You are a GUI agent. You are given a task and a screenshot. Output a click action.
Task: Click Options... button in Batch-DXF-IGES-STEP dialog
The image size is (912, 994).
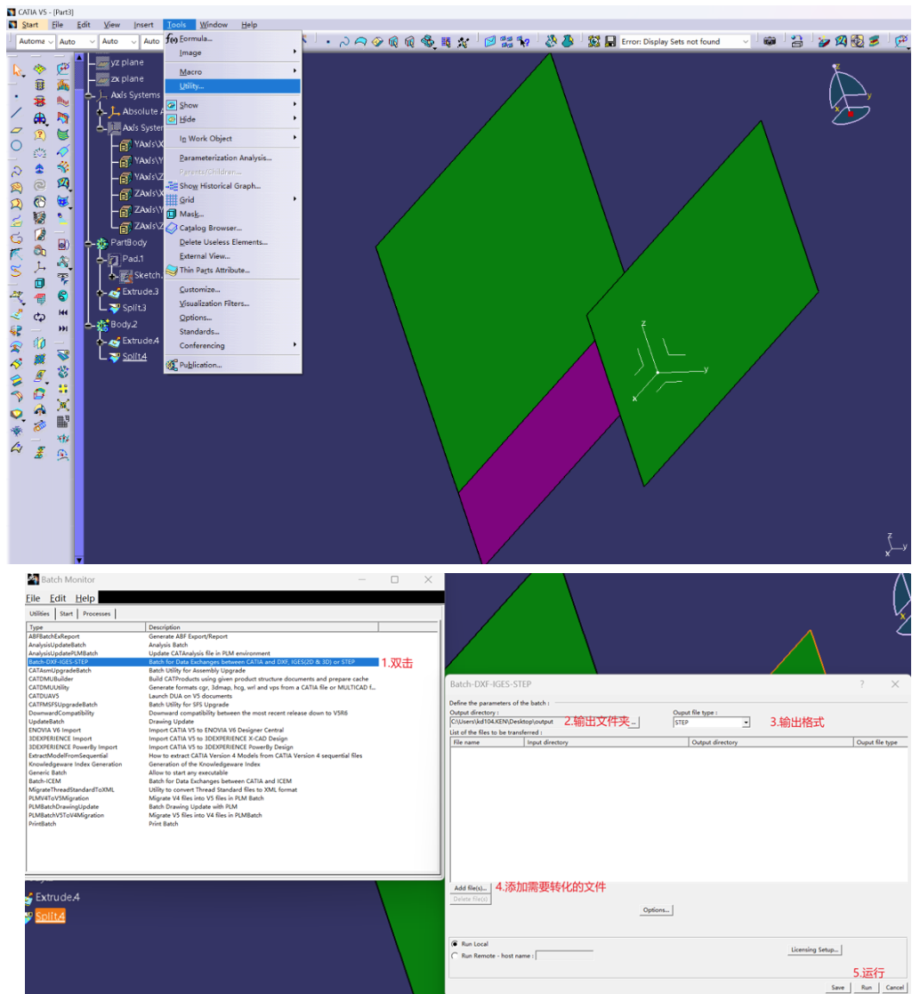(x=656, y=909)
